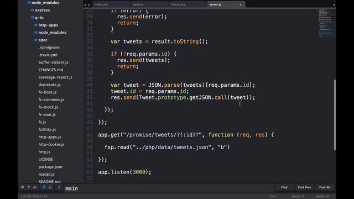
Task: Click Line 30, Column 14 status
Action: click(34, 196)
